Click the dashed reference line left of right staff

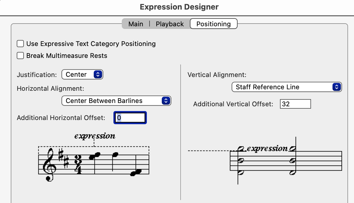[x=208, y=151]
